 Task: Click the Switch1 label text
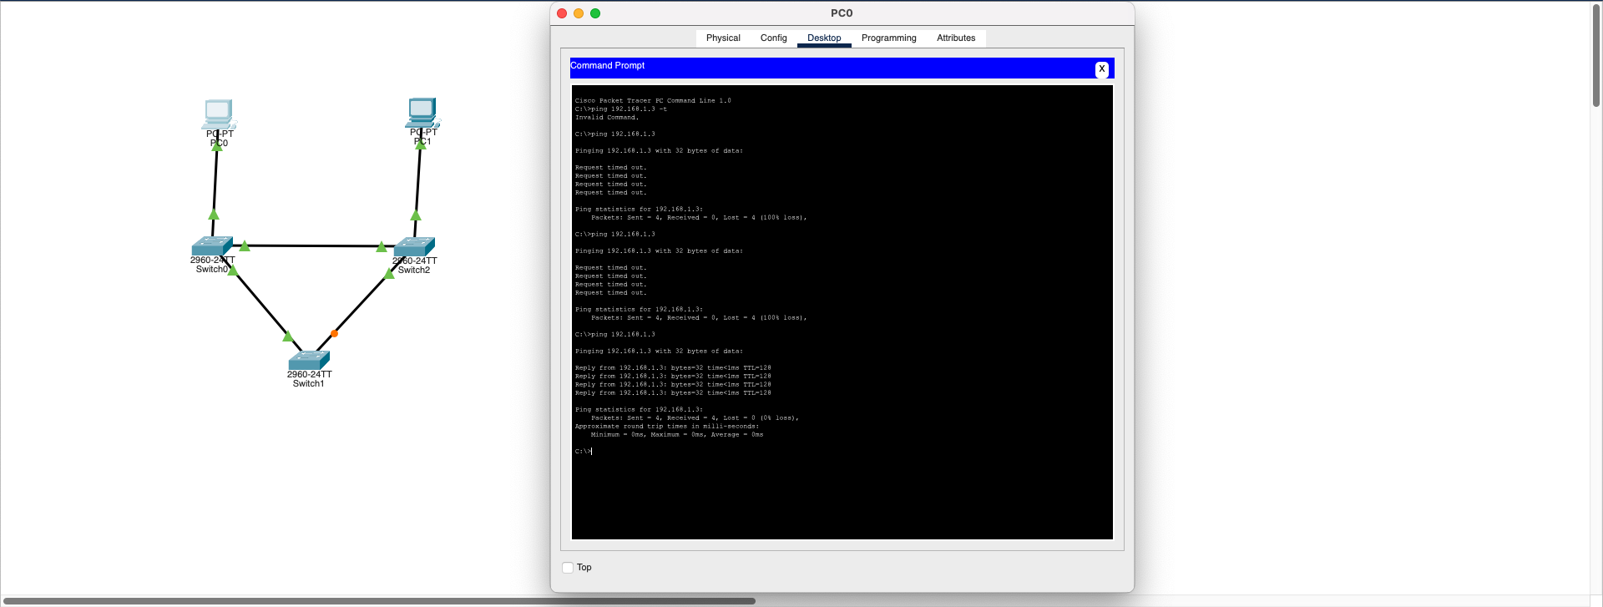pos(309,384)
